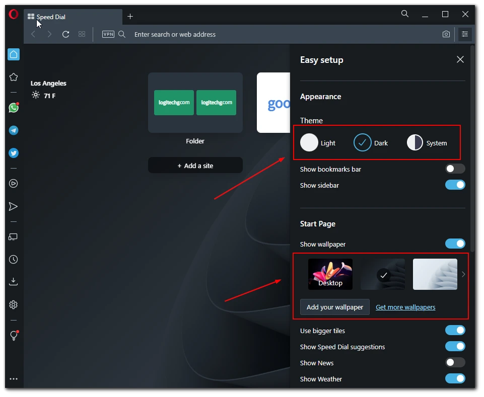Go to the Home sidebar icon
The image size is (484, 397).
click(x=14, y=55)
